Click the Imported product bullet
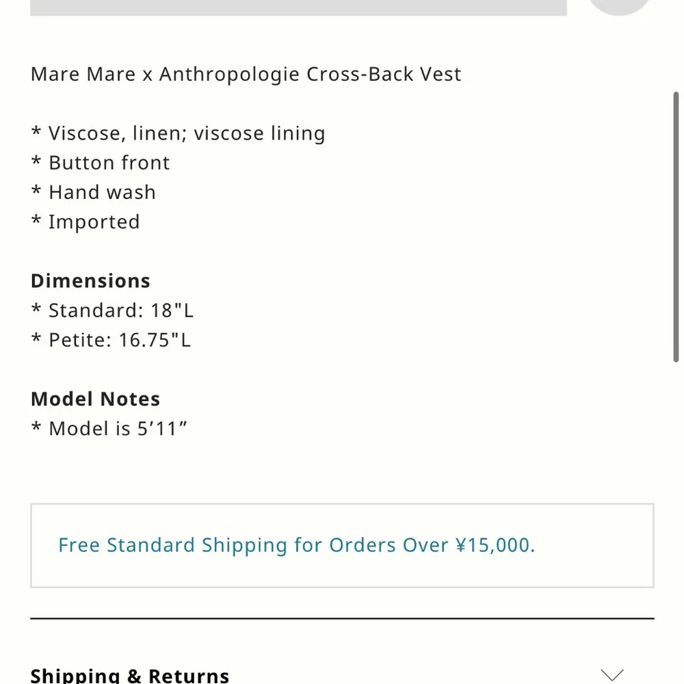Viewport: 684px width, 684px height. click(x=85, y=222)
